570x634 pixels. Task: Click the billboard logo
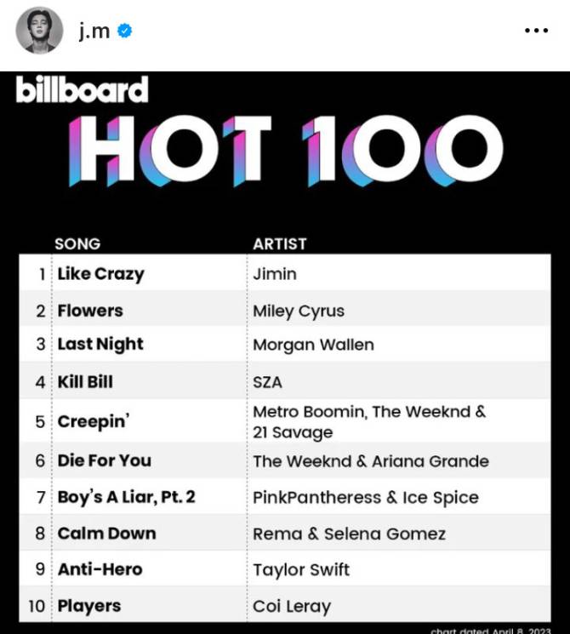[82, 89]
